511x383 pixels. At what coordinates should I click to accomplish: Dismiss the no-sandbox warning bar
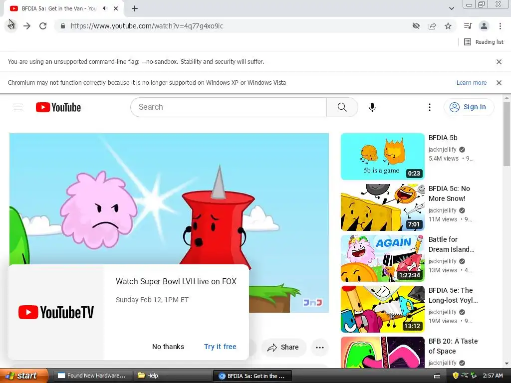tap(499, 61)
